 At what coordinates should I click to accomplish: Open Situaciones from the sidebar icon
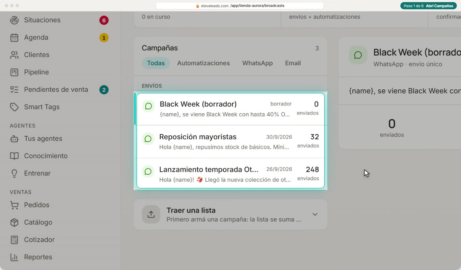click(14, 20)
